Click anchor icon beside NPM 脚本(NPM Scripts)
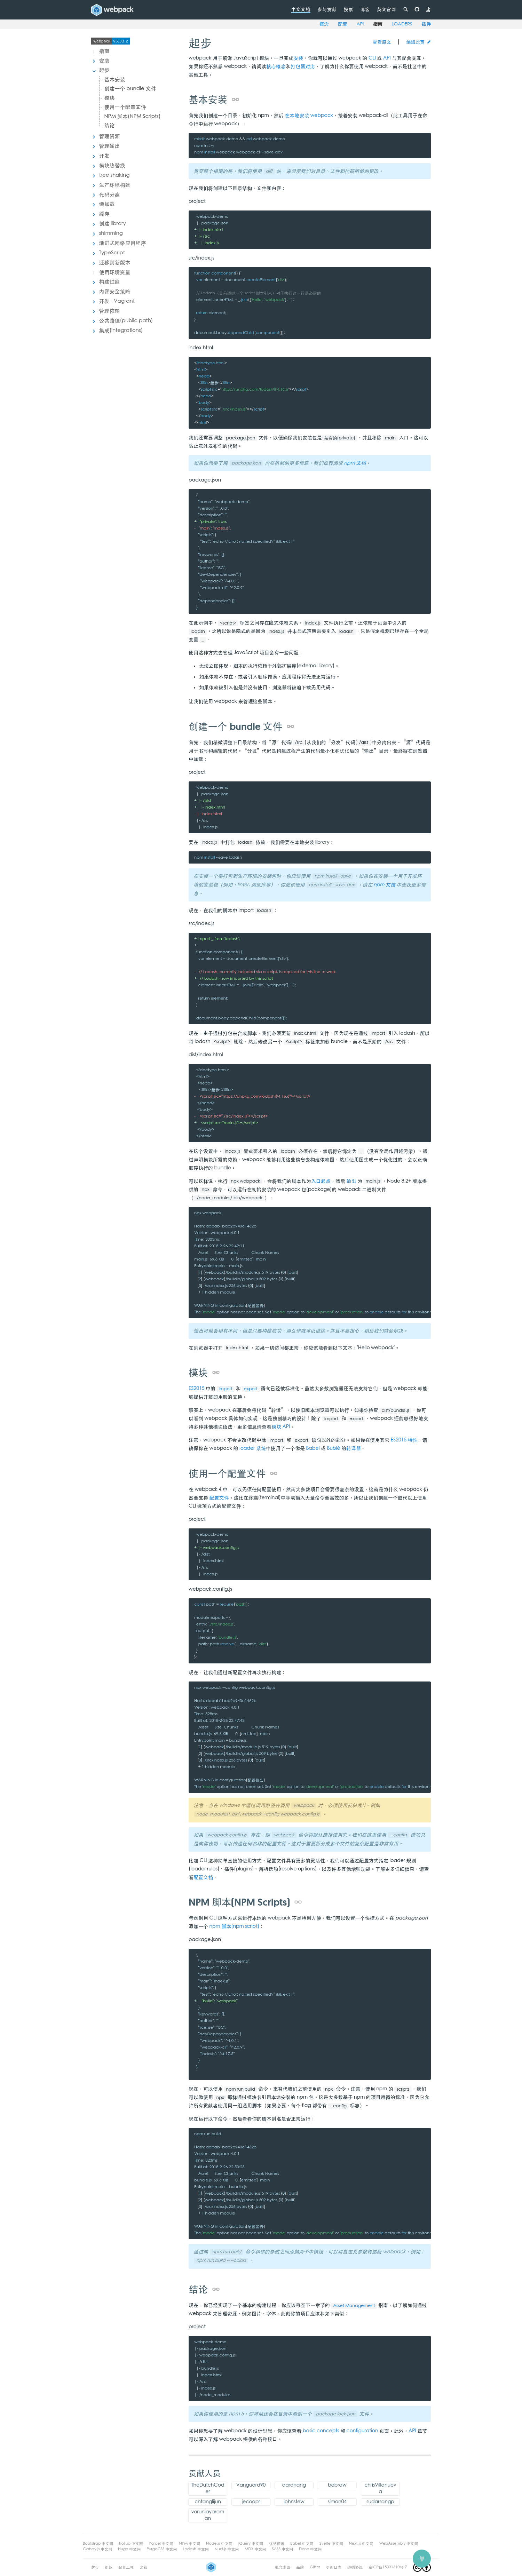The image size is (522, 2576). pyautogui.click(x=298, y=1902)
